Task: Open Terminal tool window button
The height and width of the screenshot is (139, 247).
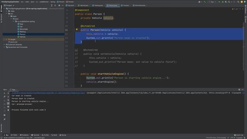Action: click(x=35, y=135)
